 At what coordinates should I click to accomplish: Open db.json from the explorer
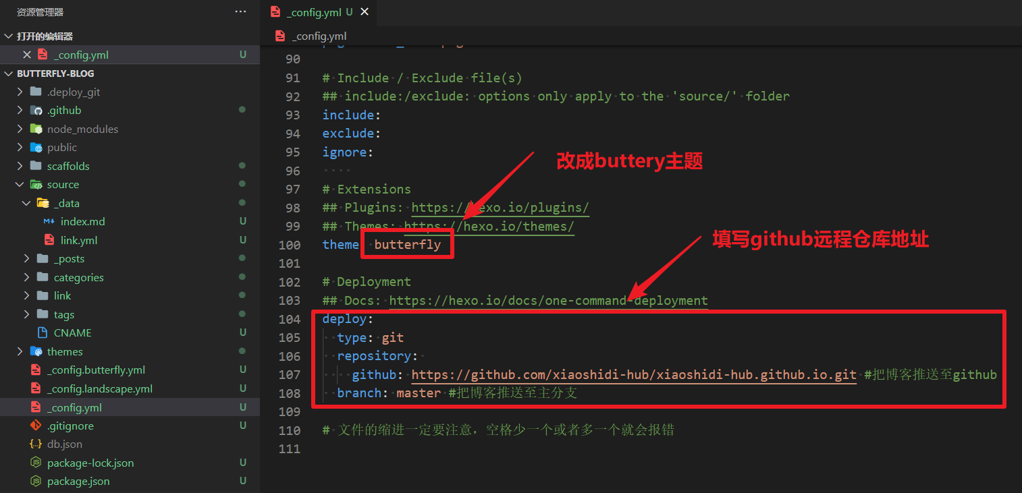pos(65,444)
